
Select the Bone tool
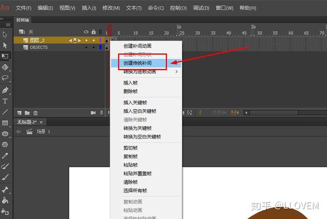pos(5,190)
